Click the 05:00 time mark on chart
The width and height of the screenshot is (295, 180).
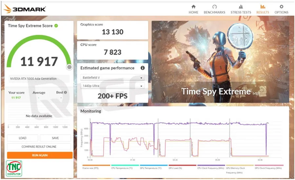(218, 160)
